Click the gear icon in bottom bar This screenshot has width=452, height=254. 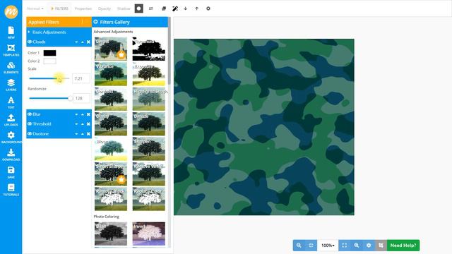click(x=369, y=246)
